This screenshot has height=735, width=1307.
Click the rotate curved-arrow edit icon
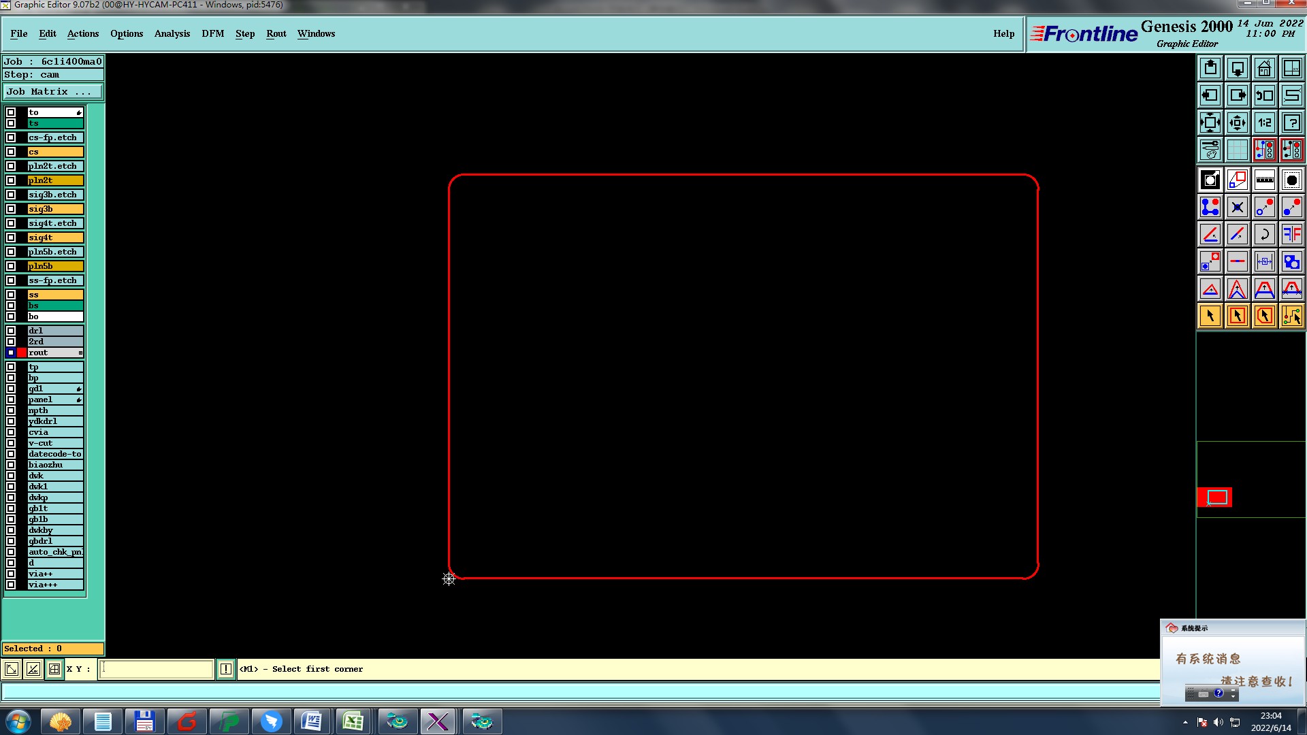pyautogui.click(x=1264, y=234)
